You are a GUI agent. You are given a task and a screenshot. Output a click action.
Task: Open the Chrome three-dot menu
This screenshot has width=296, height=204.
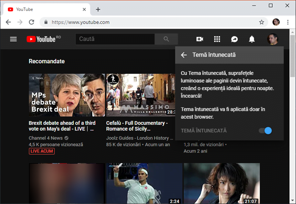(288, 22)
